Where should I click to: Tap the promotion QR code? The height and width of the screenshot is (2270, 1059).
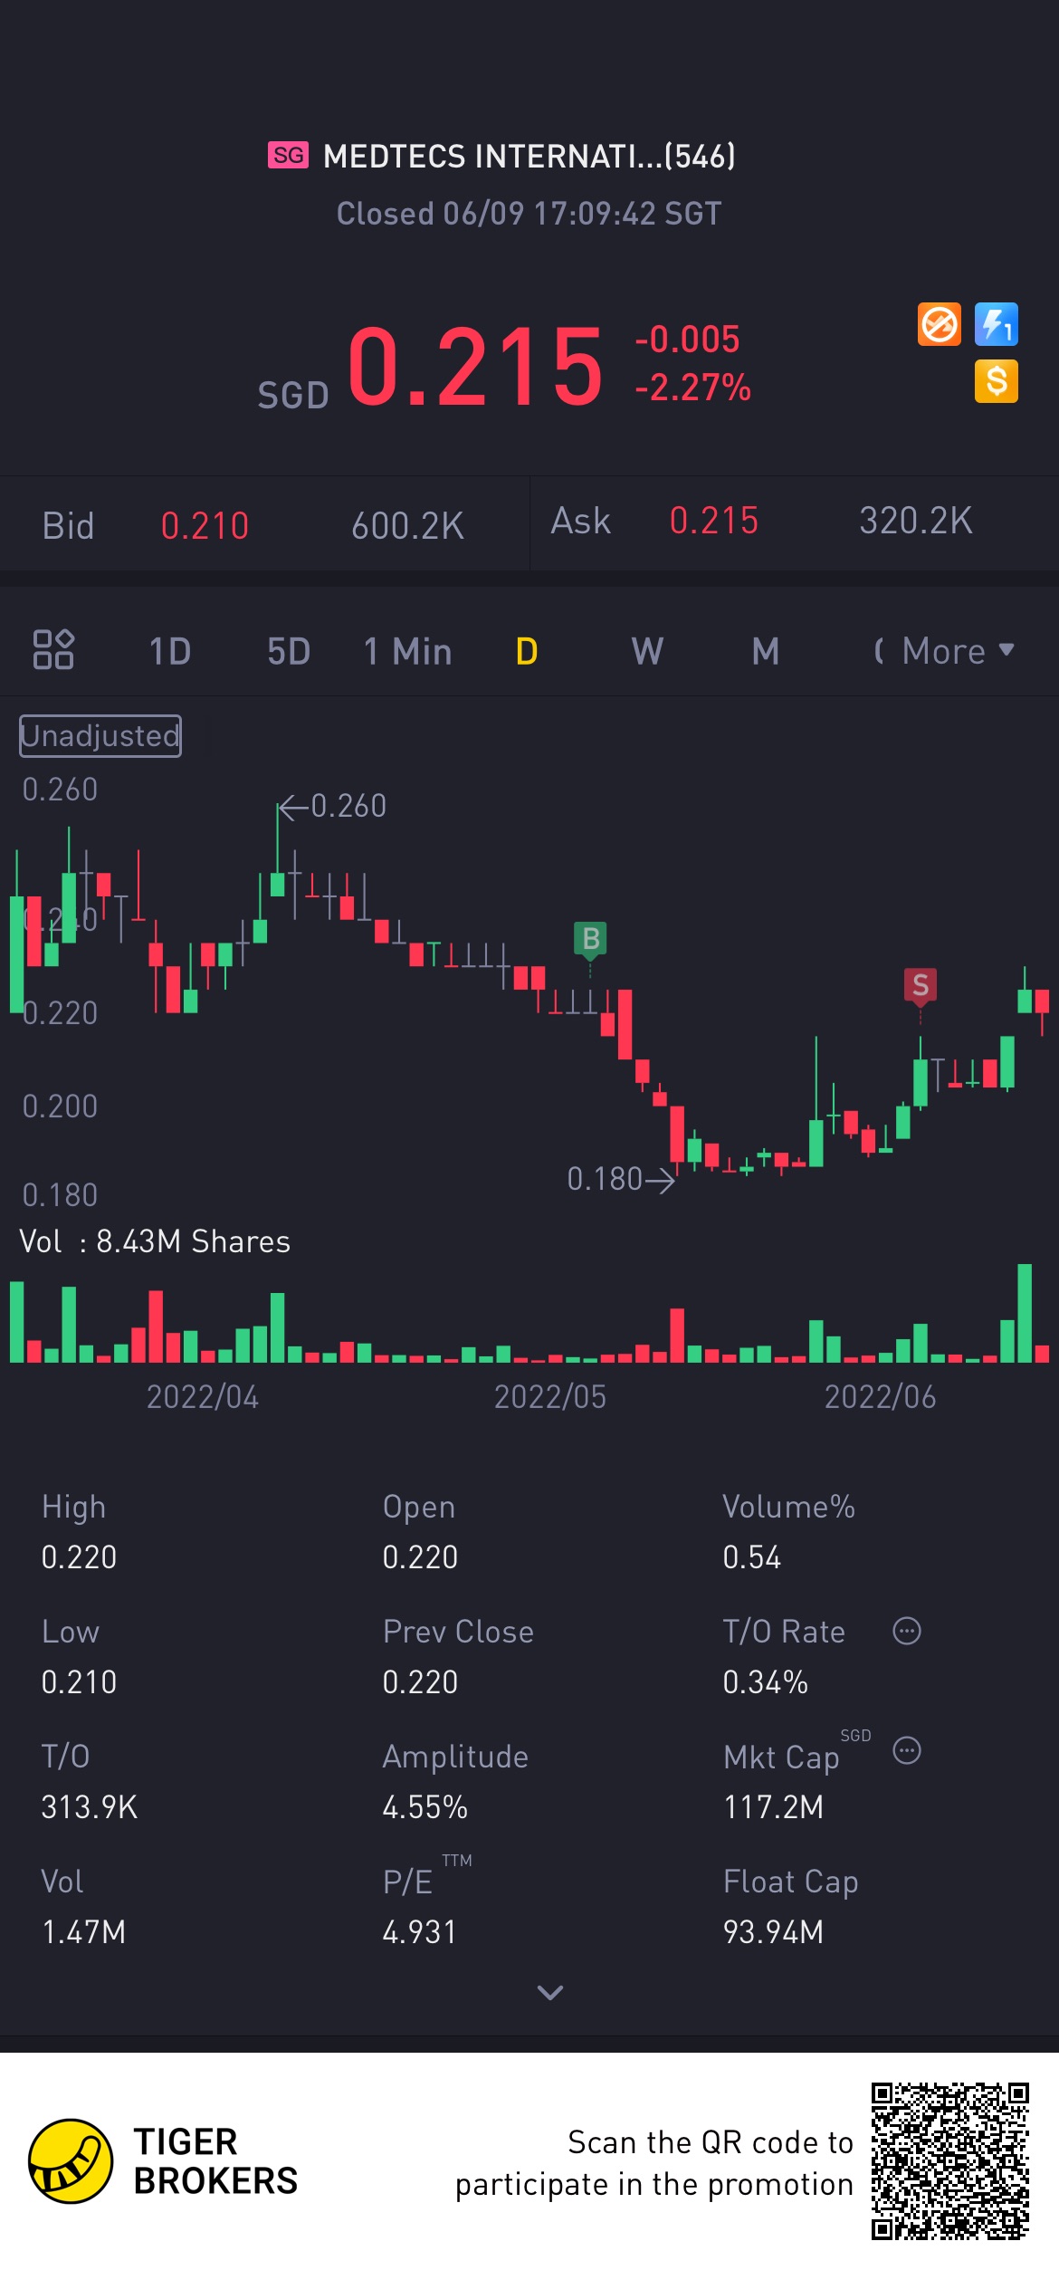tap(949, 2161)
